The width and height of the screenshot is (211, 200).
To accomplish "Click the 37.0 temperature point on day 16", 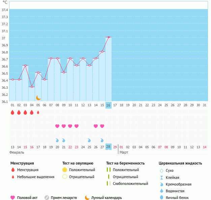I will [108, 37].
